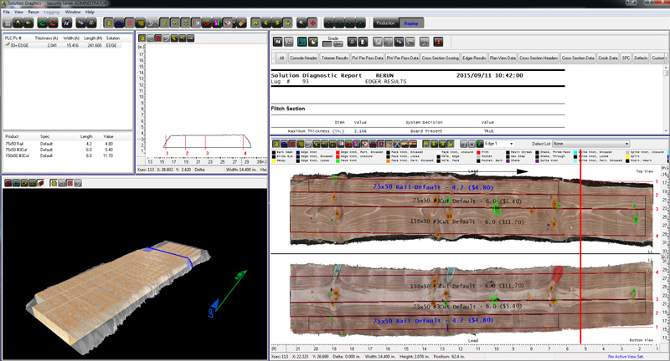The image size is (670, 361).
Task: Click the magnifier zoom icon in main toolbar
Action: coord(301,23)
